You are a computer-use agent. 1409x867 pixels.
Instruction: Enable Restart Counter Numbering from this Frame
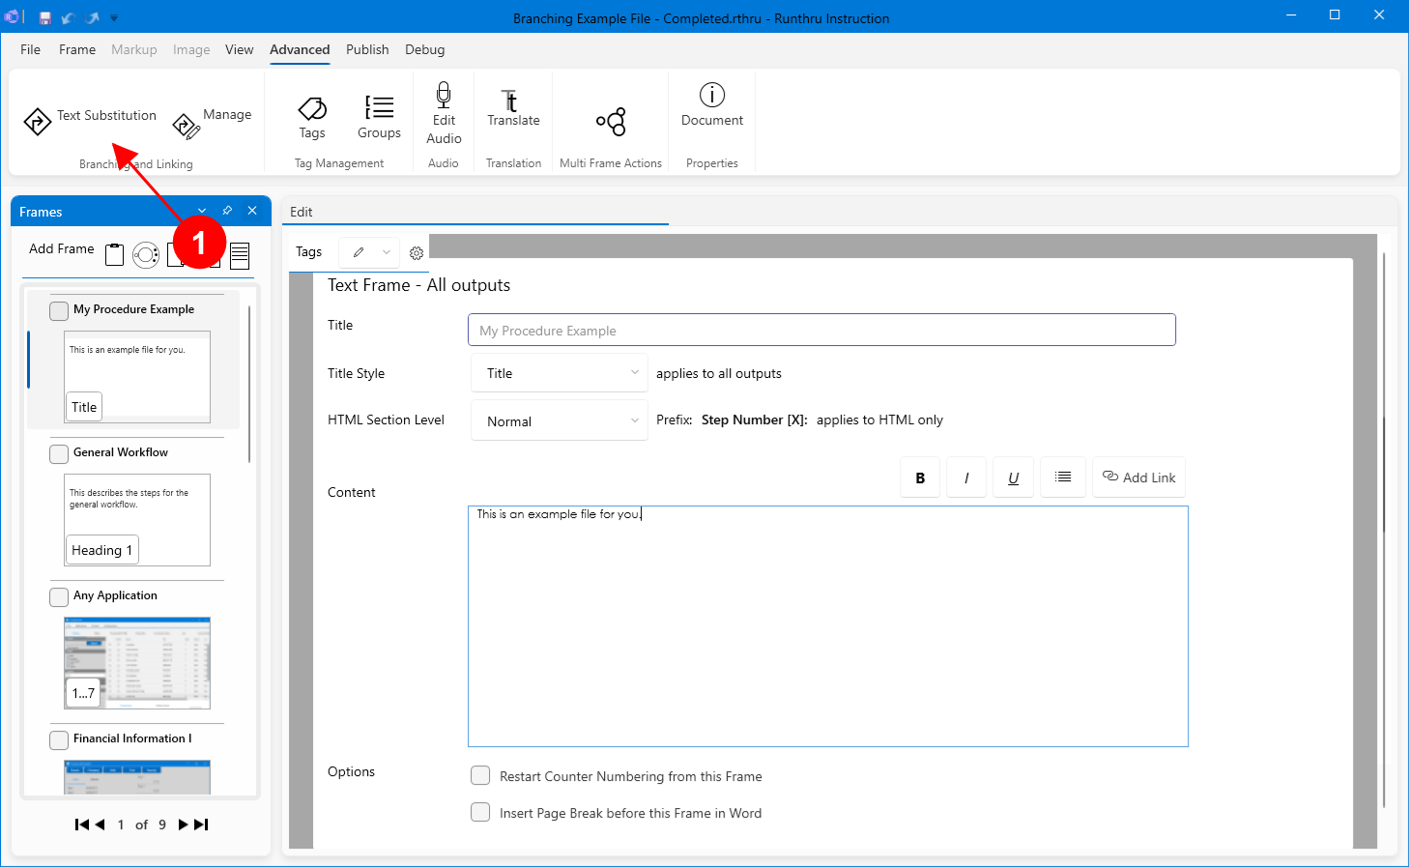[x=480, y=775]
